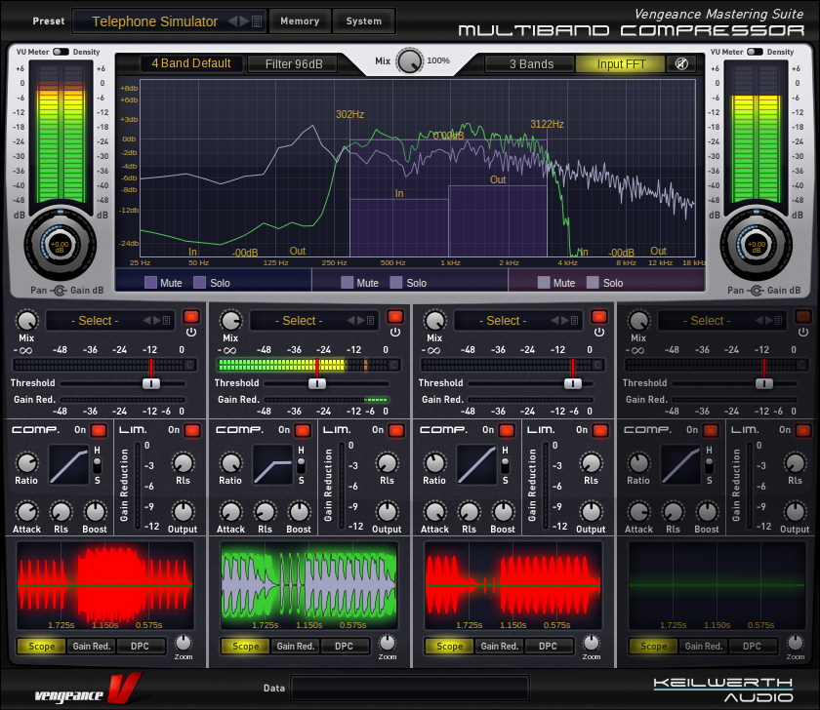Toggle the left VU Meter/Density switch
The width and height of the screenshot is (820, 710).
pos(61,52)
